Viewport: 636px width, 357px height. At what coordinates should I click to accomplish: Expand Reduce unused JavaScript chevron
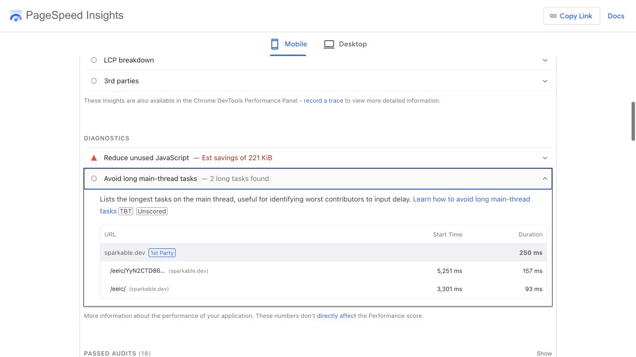(545, 158)
